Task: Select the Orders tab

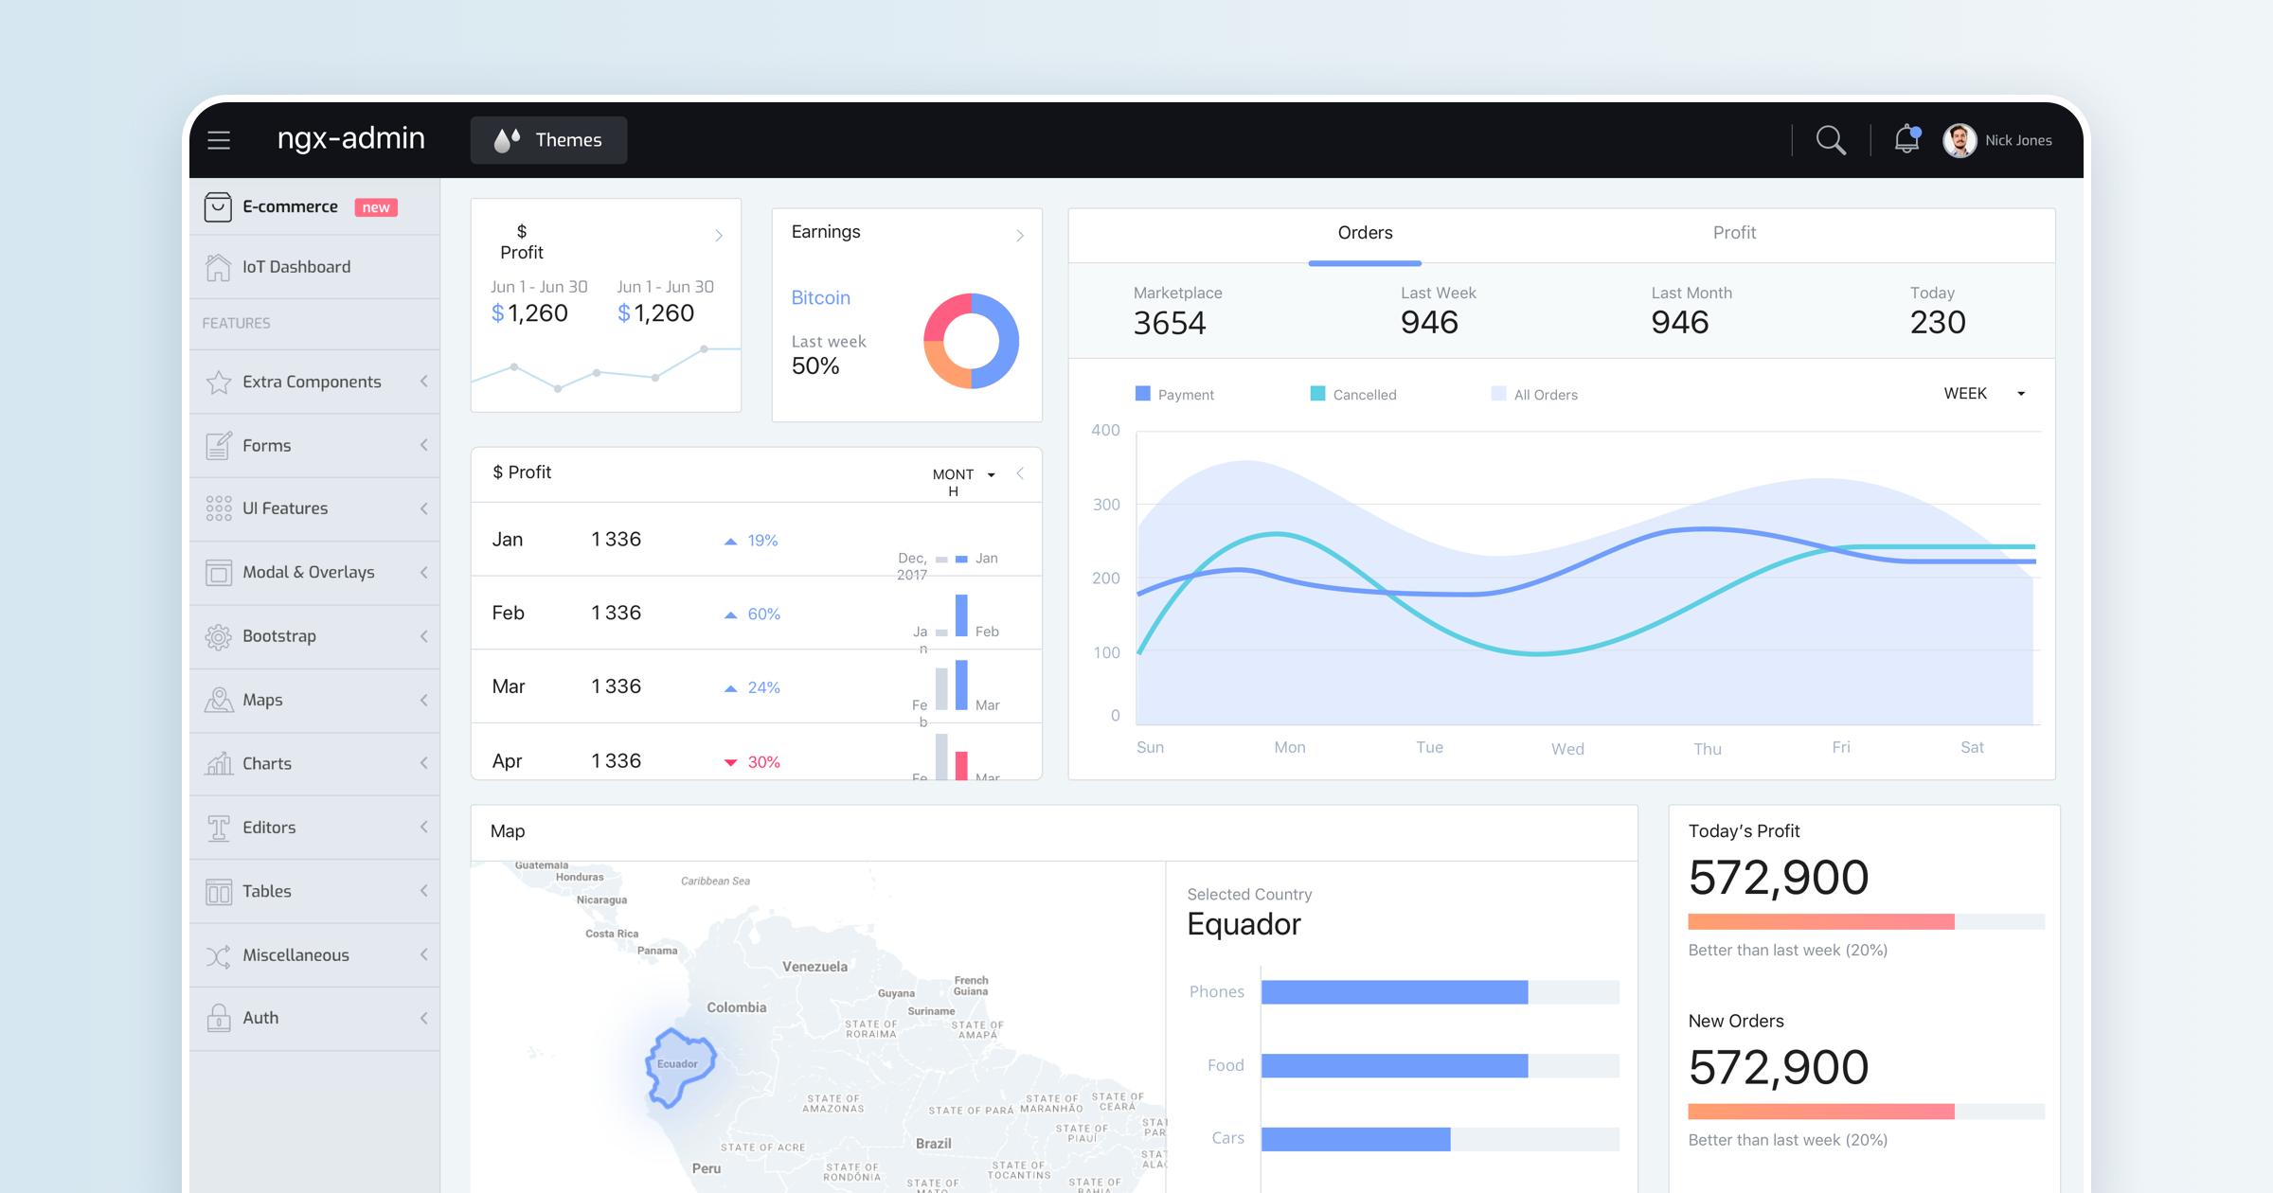Action: coord(1365,233)
